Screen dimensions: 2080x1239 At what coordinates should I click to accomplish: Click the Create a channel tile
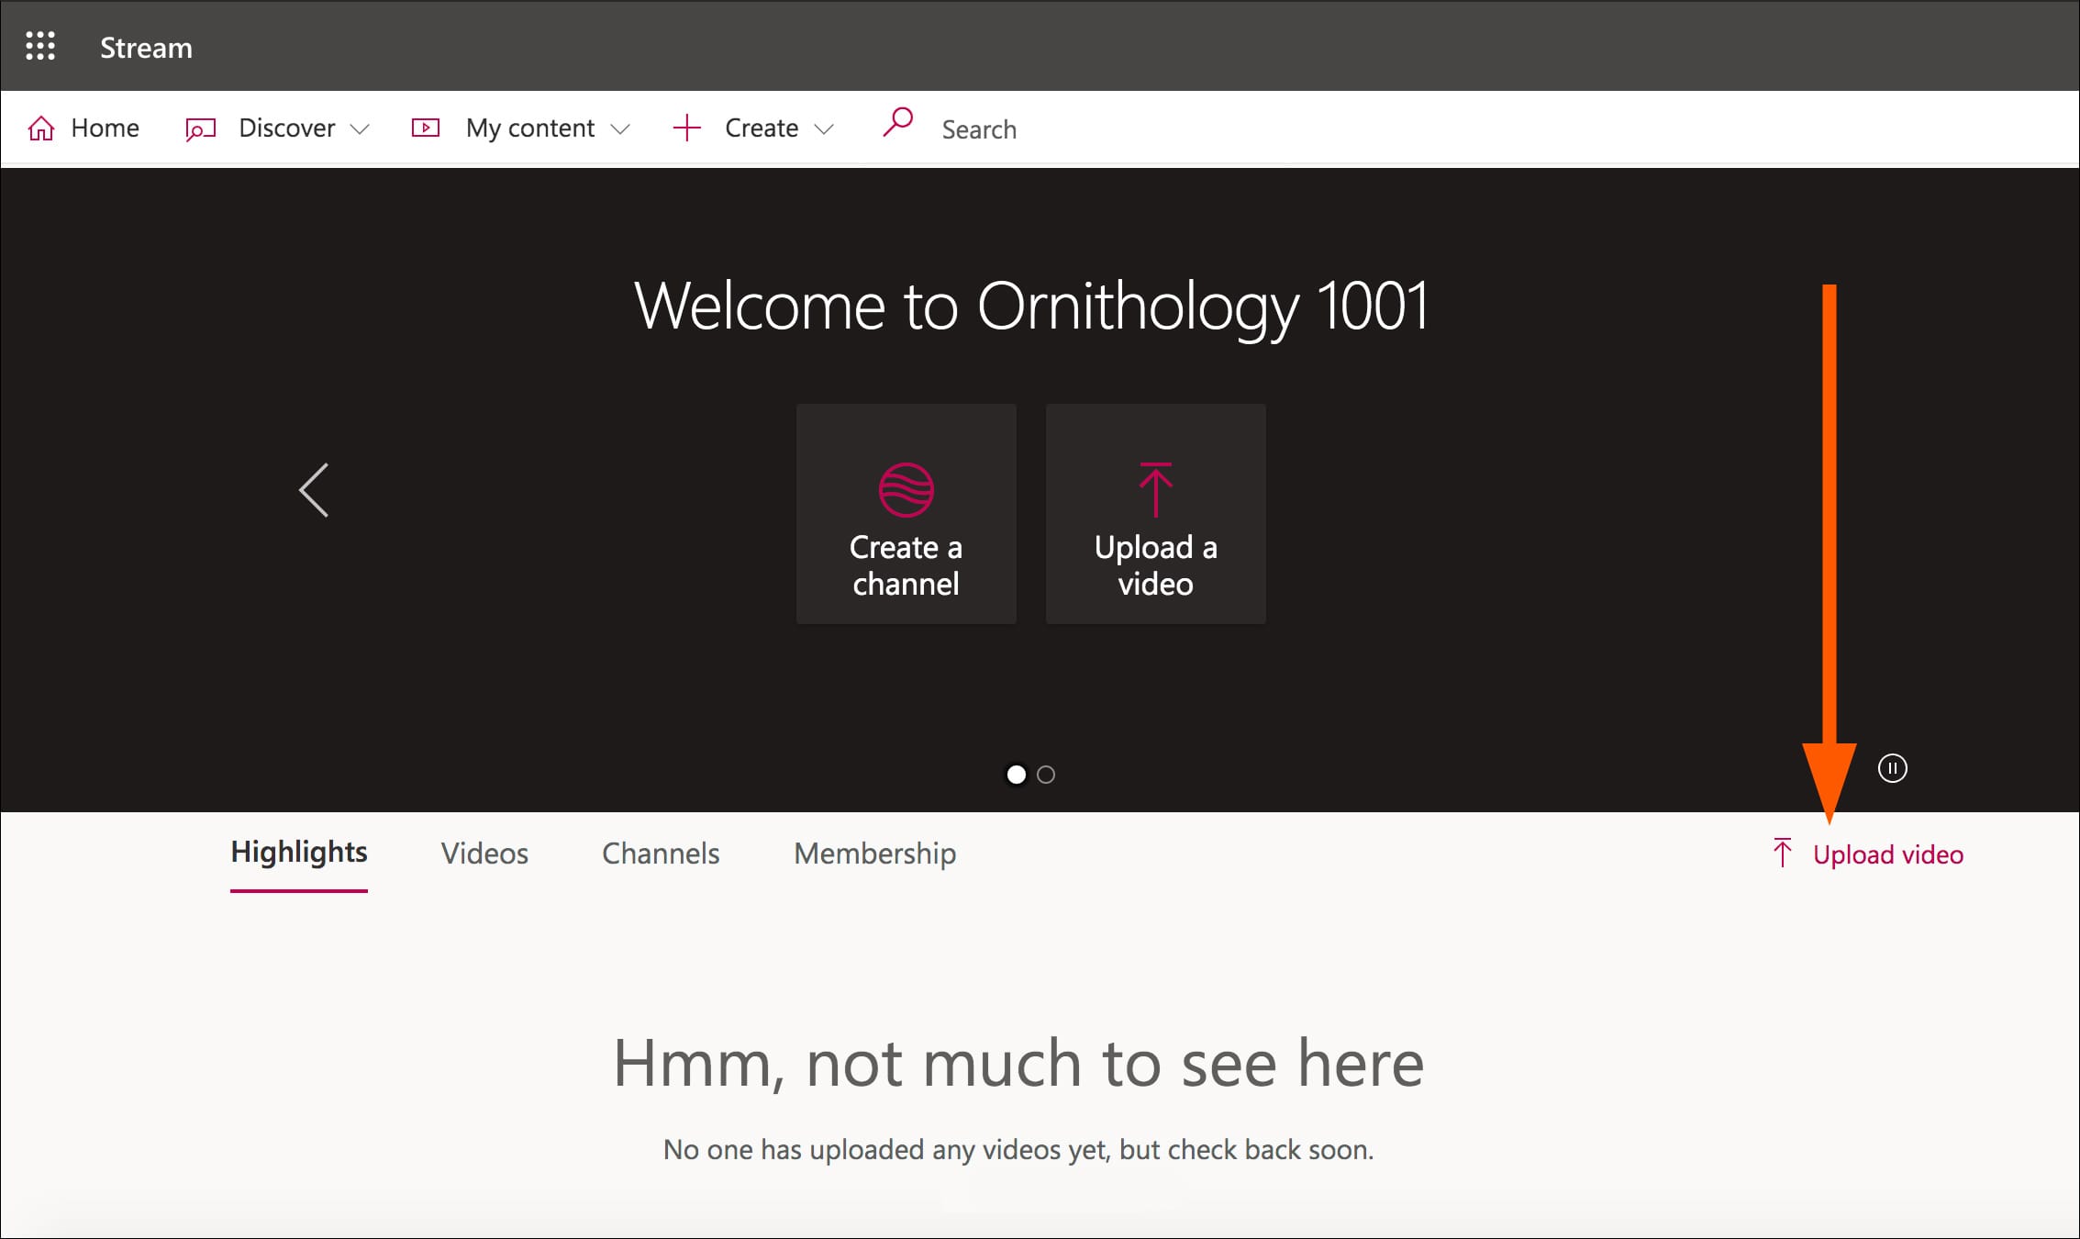906,514
